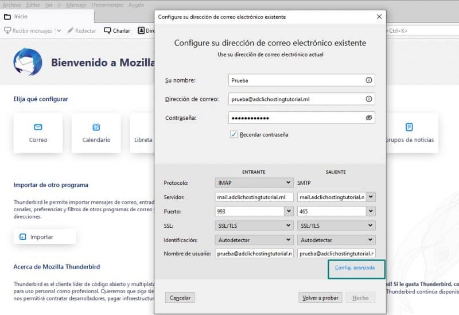This screenshot has height=315, width=459.
Task: Open the incoming Protocolo IMAP dropdown
Action: [254, 182]
